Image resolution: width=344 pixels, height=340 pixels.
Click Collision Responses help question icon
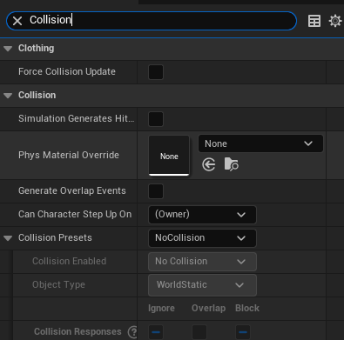click(x=133, y=332)
